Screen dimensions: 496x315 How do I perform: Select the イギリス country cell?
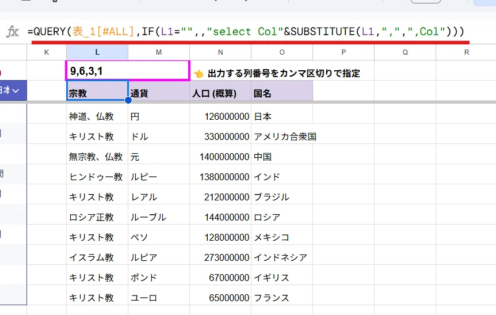click(x=282, y=275)
